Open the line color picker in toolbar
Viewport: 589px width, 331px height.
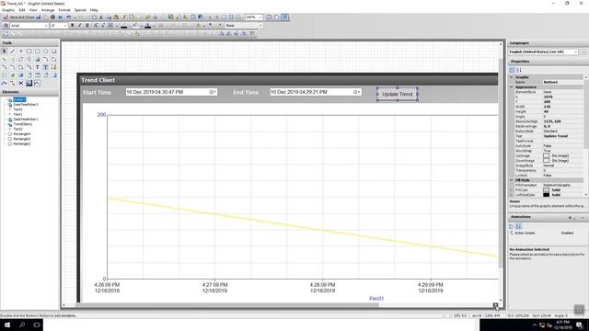point(125,26)
